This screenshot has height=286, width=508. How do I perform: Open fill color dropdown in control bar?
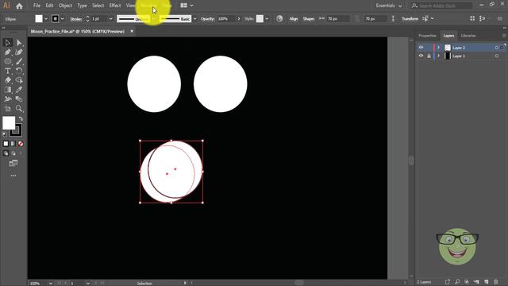[46, 19]
